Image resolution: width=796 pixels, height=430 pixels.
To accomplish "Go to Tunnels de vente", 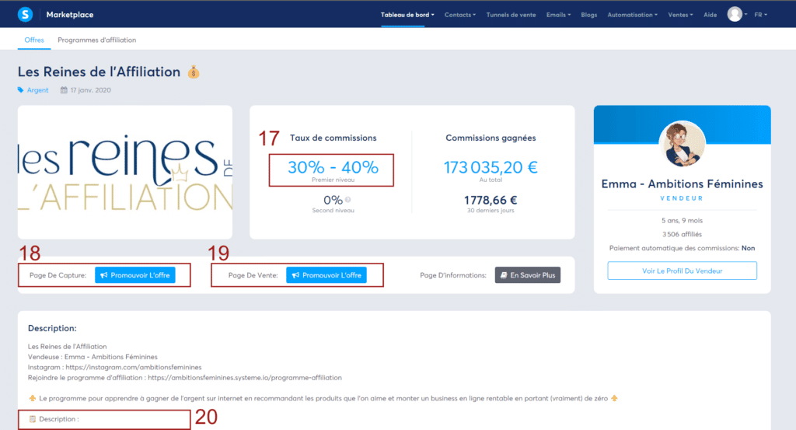I will pos(511,15).
